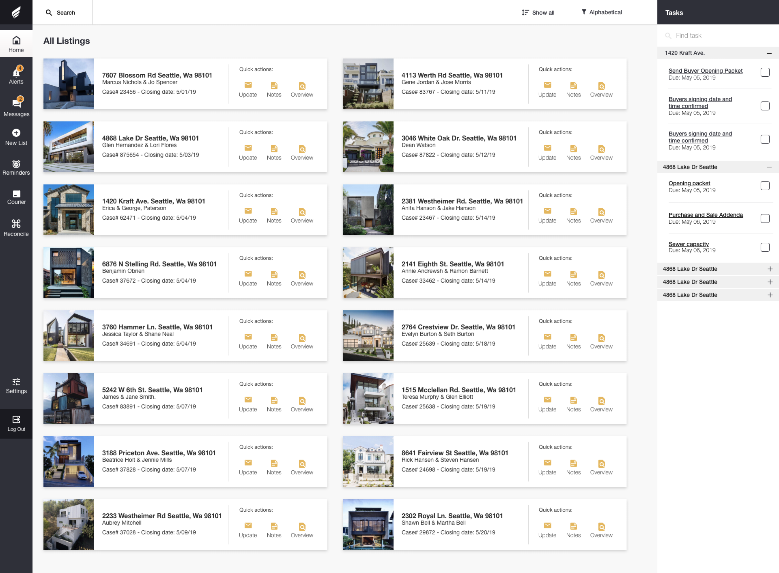Expand the first collapsed 4868 Lake Dr Seattle
The width and height of the screenshot is (779, 573).
tap(770, 269)
